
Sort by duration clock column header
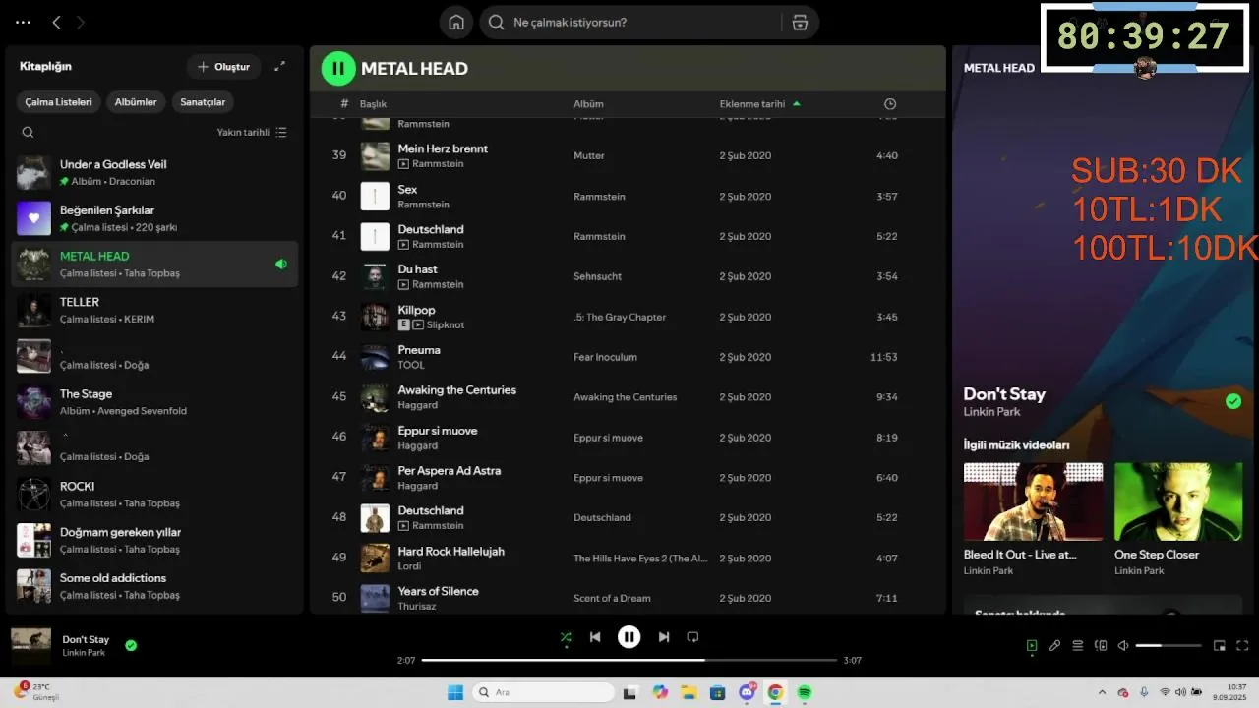pos(890,104)
